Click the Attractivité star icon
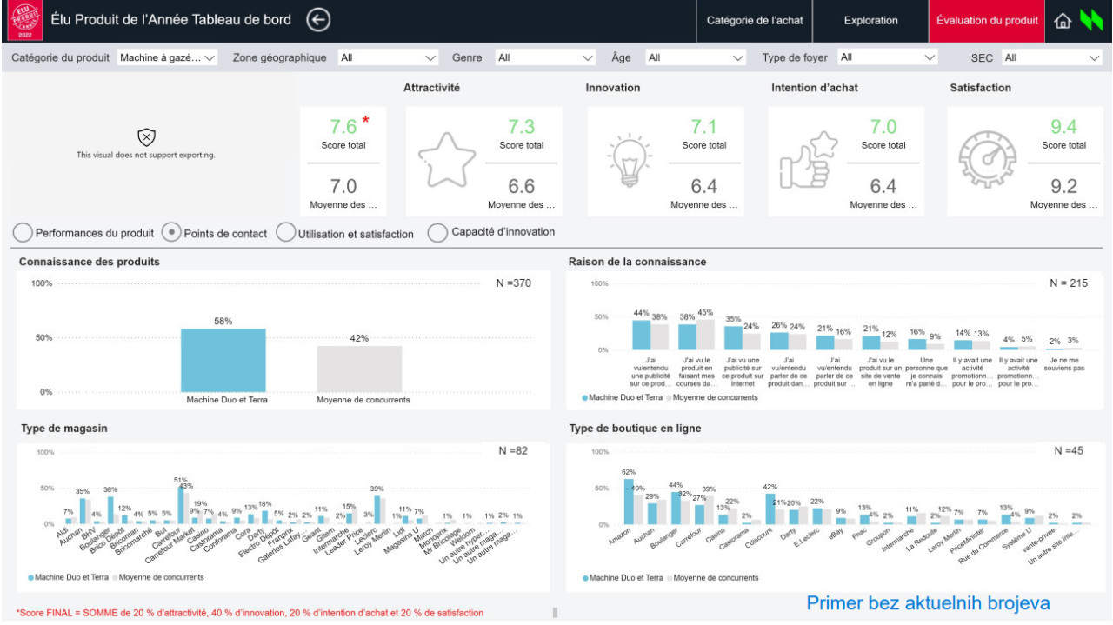1113x625 pixels. tap(446, 161)
